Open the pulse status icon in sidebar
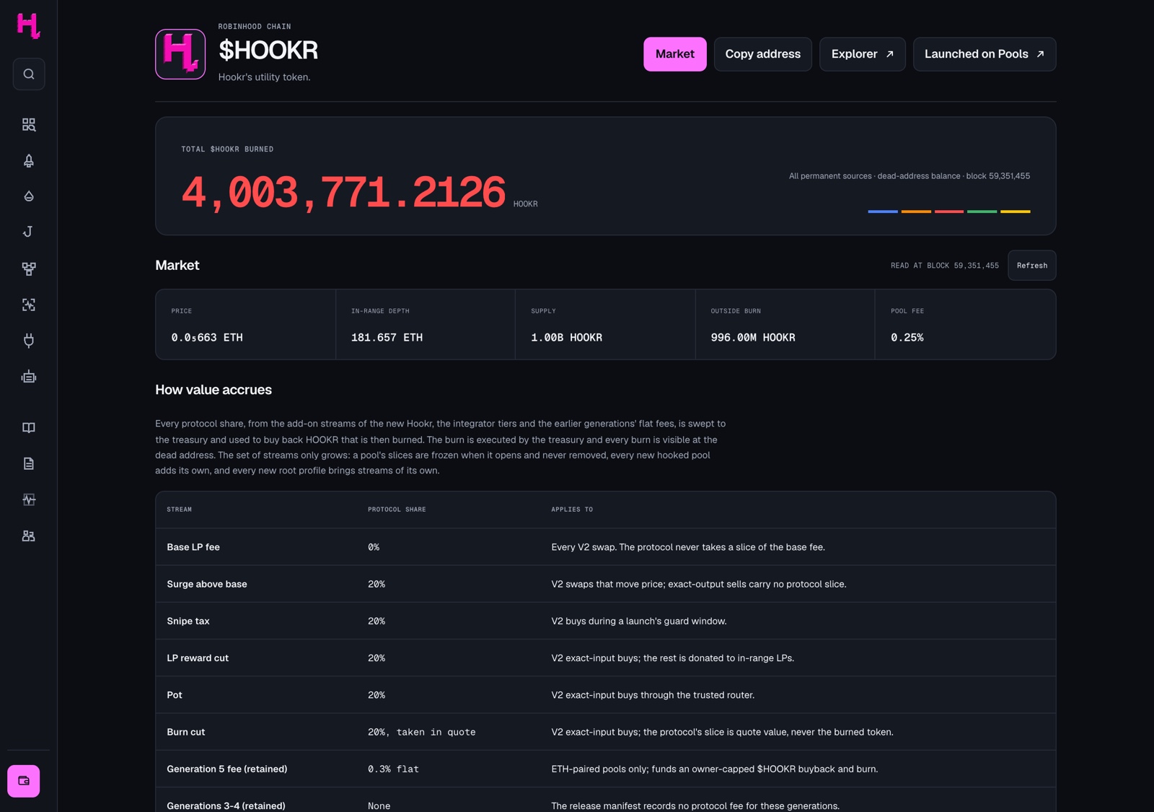The height and width of the screenshot is (812, 1154). 29,499
